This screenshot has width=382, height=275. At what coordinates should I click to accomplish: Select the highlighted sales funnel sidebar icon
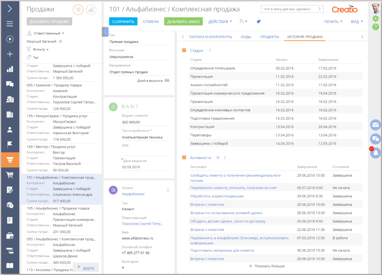[x=10, y=160]
